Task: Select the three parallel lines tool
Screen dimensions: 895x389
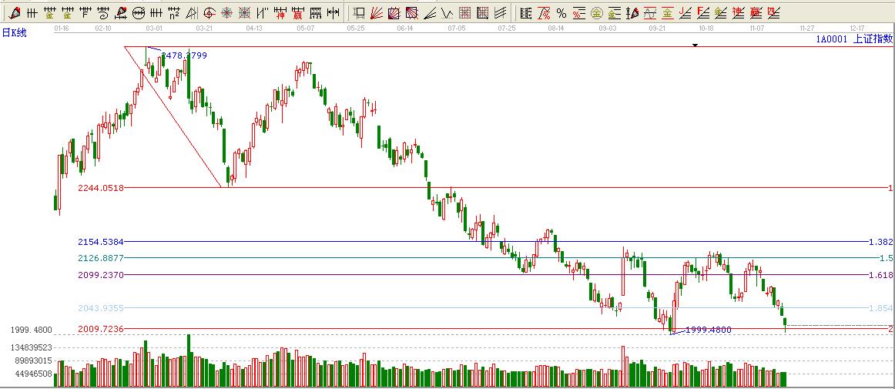Action: 501,13
